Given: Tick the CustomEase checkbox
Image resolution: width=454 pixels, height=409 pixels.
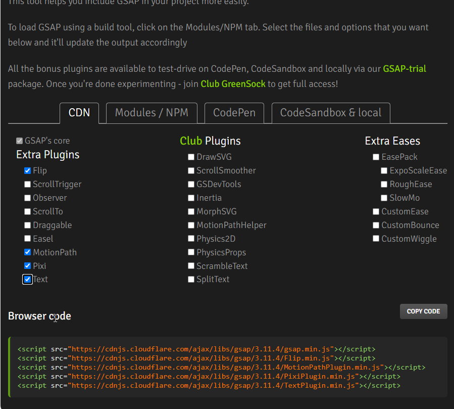Looking at the screenshot, I should pyautogui.click(x=376, y=212).
